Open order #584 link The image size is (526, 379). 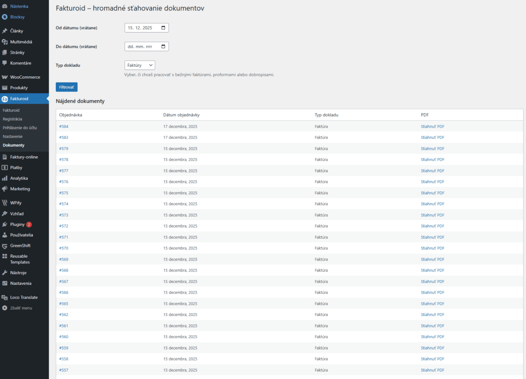[63, 126]
